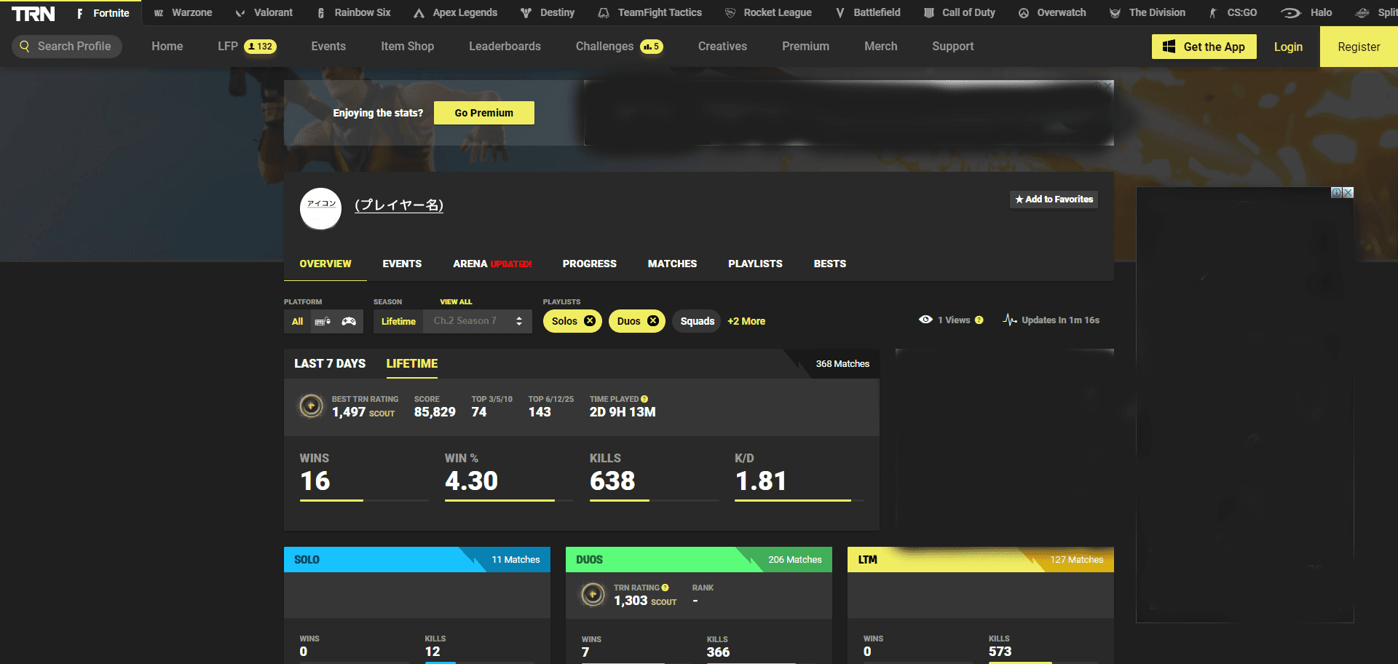Click the Search Profile field

coord(67,46)
